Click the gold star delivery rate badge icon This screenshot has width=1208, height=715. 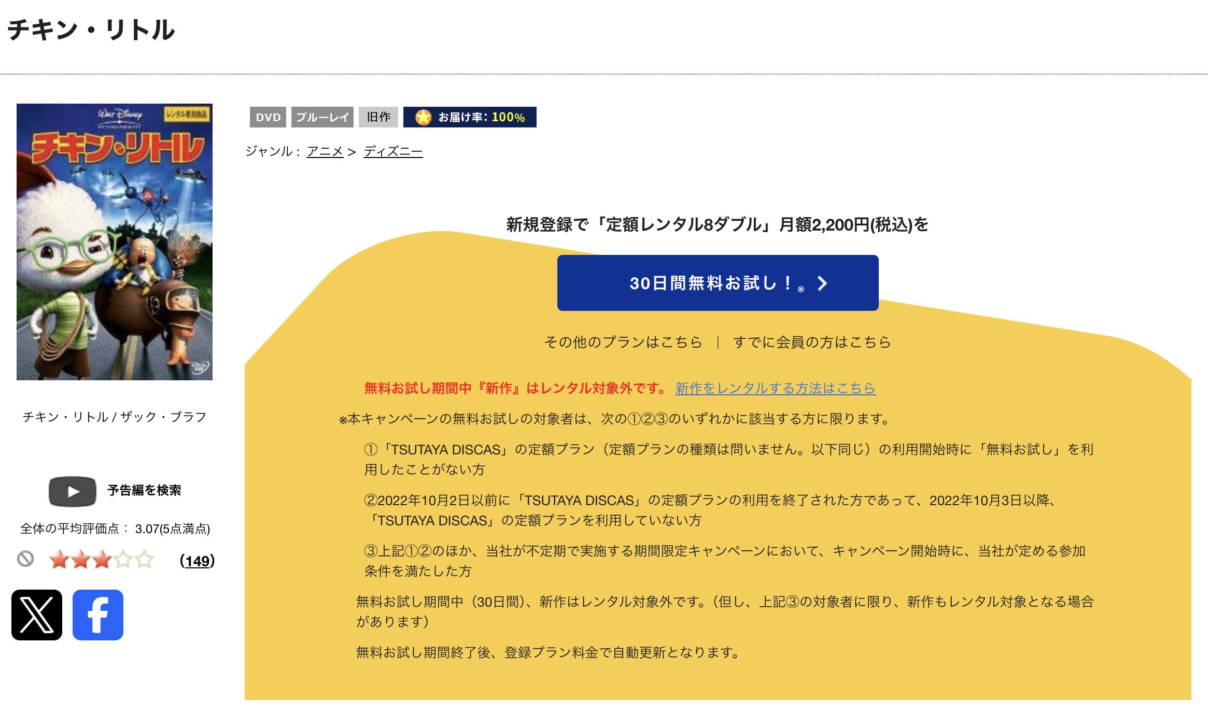click(x=424, y=117)
